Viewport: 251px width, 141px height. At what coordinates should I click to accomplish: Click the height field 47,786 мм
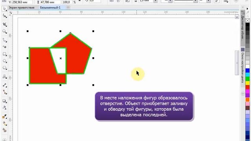[x=50, y=2]
